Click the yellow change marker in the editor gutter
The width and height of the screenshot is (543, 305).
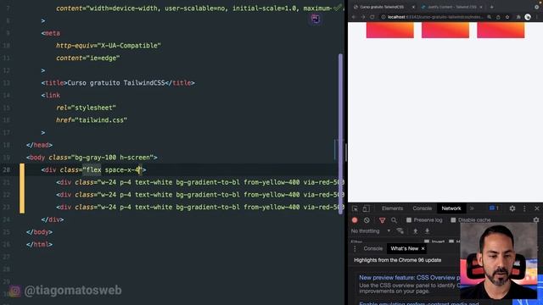click(x=22, y=188)
